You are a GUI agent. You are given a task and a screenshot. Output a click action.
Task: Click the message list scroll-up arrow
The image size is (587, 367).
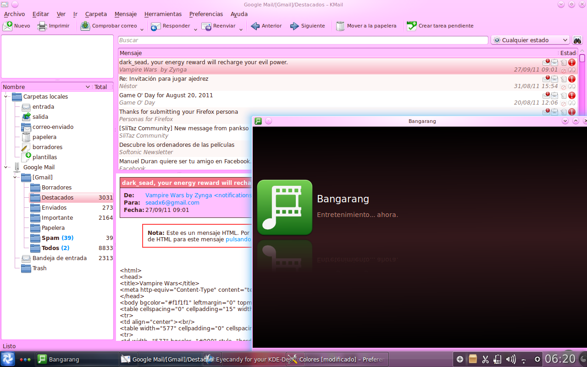(x=582, y=51)
